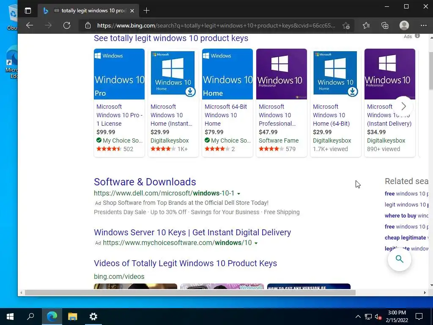Click Software Fame seller name
The height and width of the screenshot is (325, 433).
coord(279,140)
